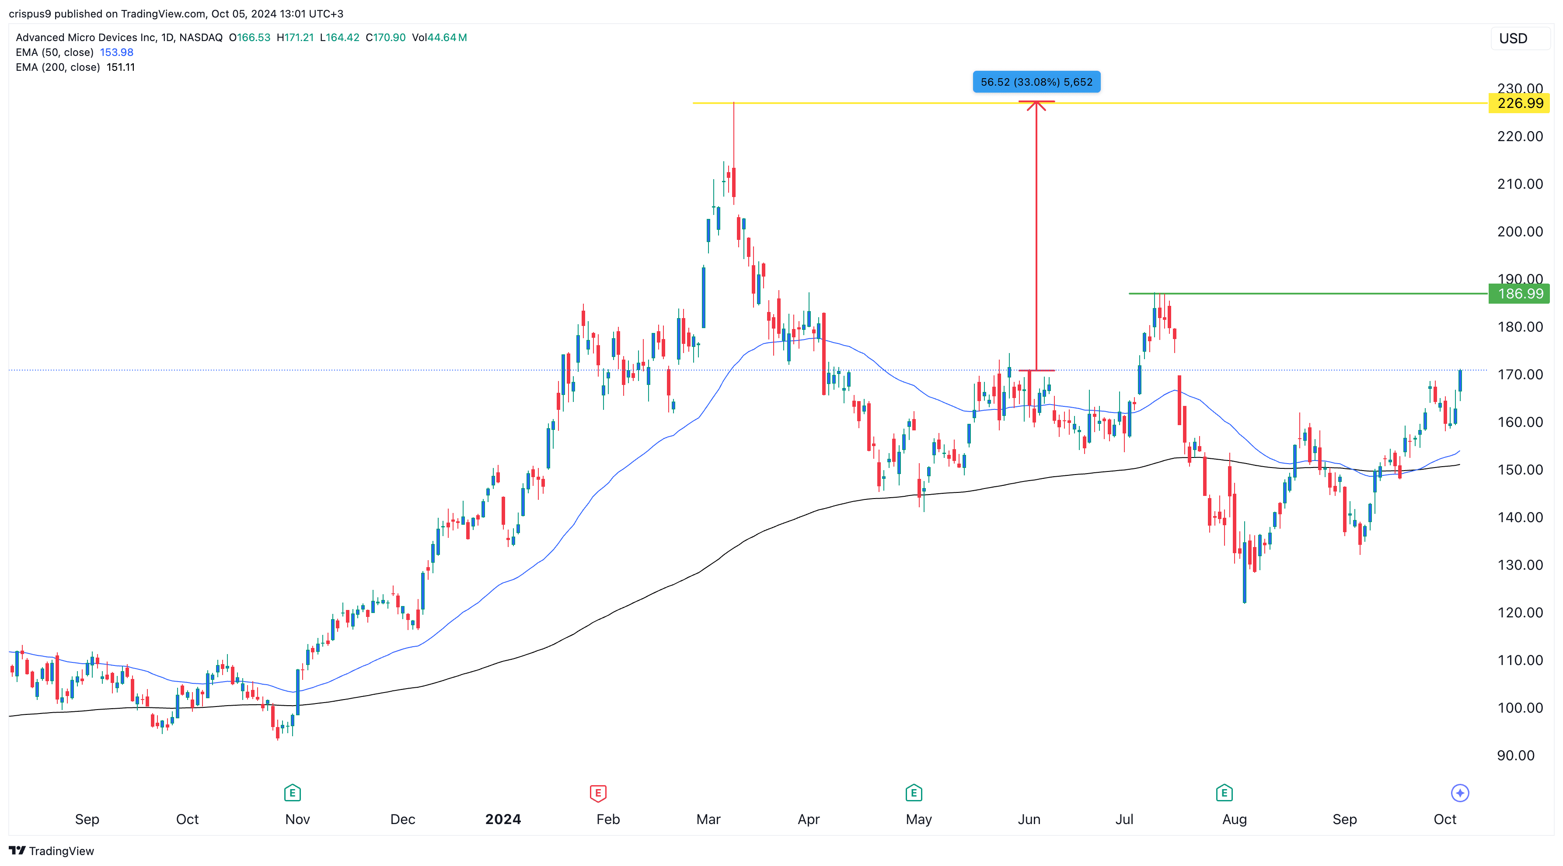Screen dimensions: 1563x866
Task: Click the yellow 226.99 price label
Action: tap(1520, 103)
